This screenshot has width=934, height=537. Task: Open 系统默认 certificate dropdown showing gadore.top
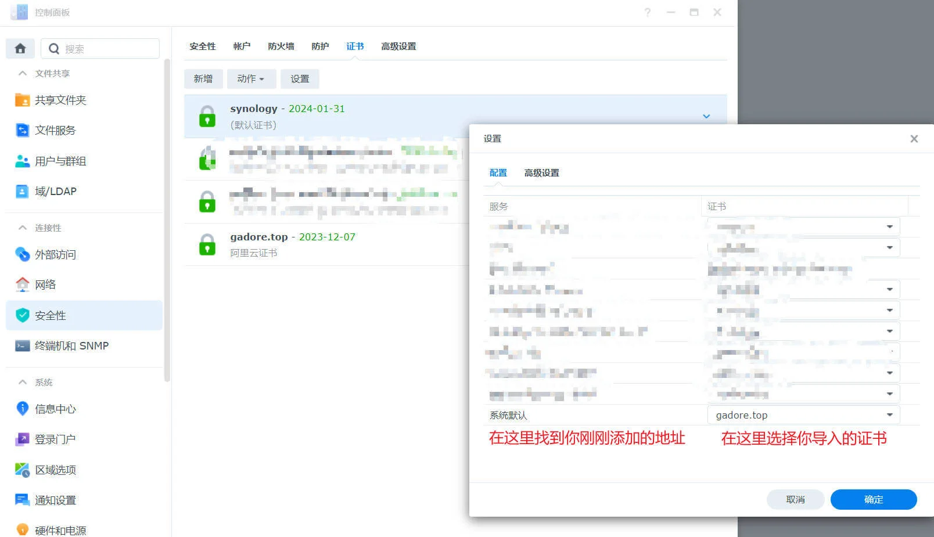pos(803,415)
